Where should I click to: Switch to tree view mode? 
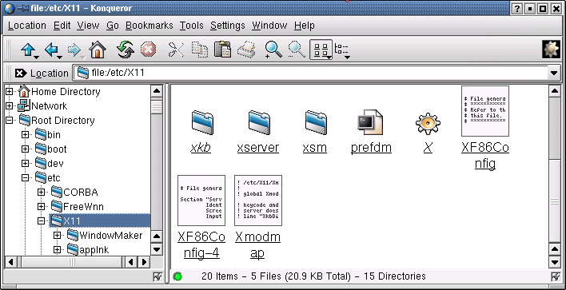pos(342,50)
